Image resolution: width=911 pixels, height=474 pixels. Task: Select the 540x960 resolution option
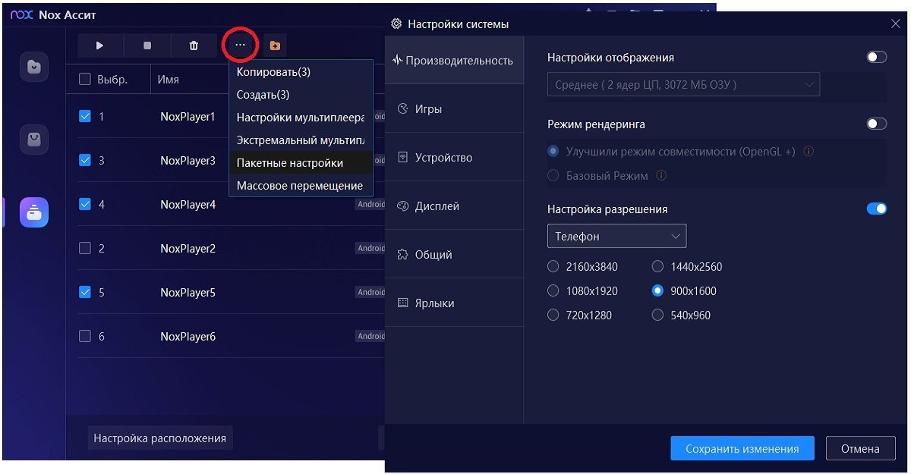(657, 315)
